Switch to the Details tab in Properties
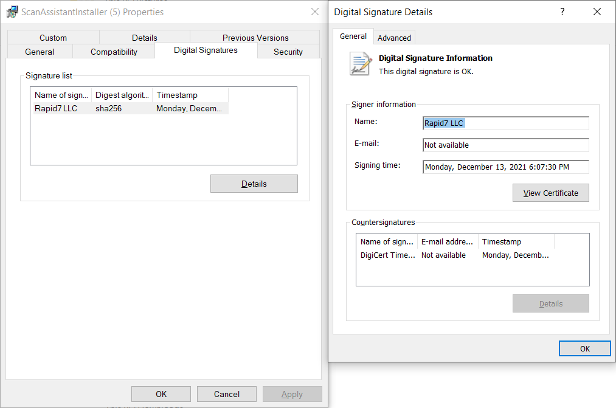The width and height of the screenshot is (616, 408). coord(145,38)
